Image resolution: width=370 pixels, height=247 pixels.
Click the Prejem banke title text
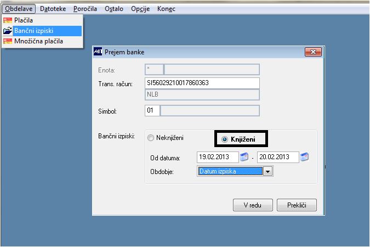click(124, 52)
